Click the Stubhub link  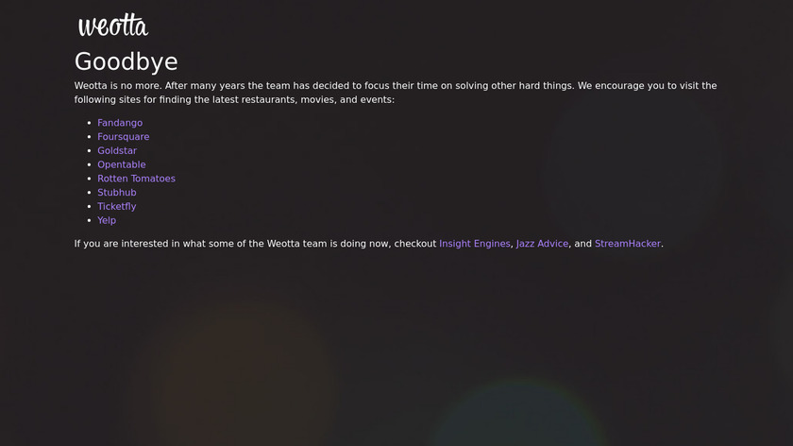[117, 193]
